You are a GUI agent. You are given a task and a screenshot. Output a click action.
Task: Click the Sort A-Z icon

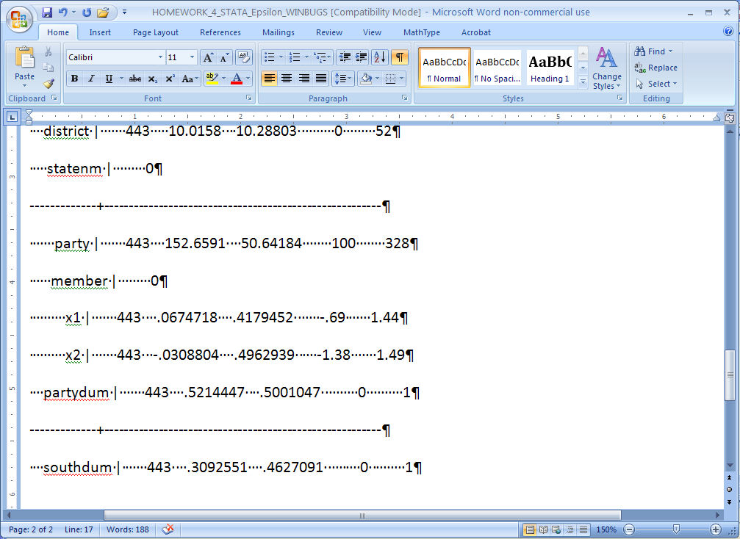point(379,57)
